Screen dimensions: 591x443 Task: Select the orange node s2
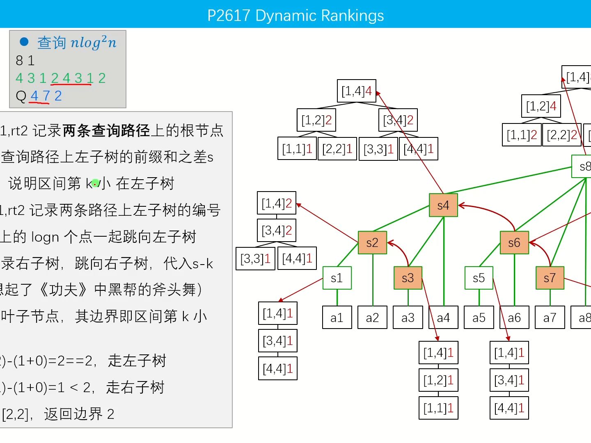click(x=372, y=242)
